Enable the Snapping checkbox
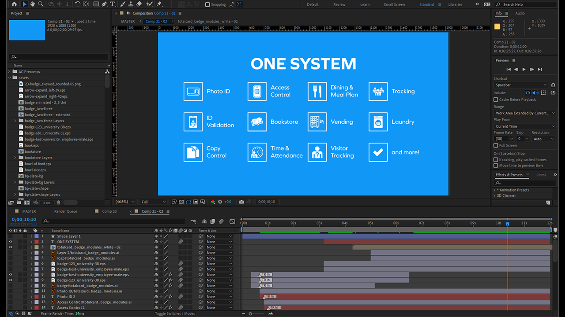565x317 pixels. (x=208, y=4)
